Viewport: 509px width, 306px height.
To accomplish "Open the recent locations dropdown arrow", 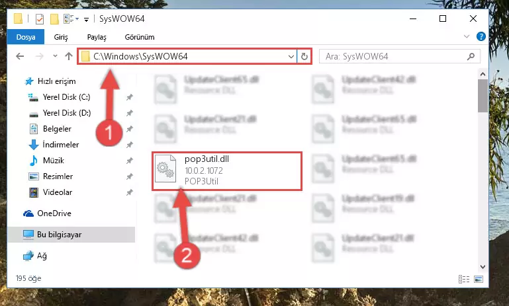I will coord(55,56).
